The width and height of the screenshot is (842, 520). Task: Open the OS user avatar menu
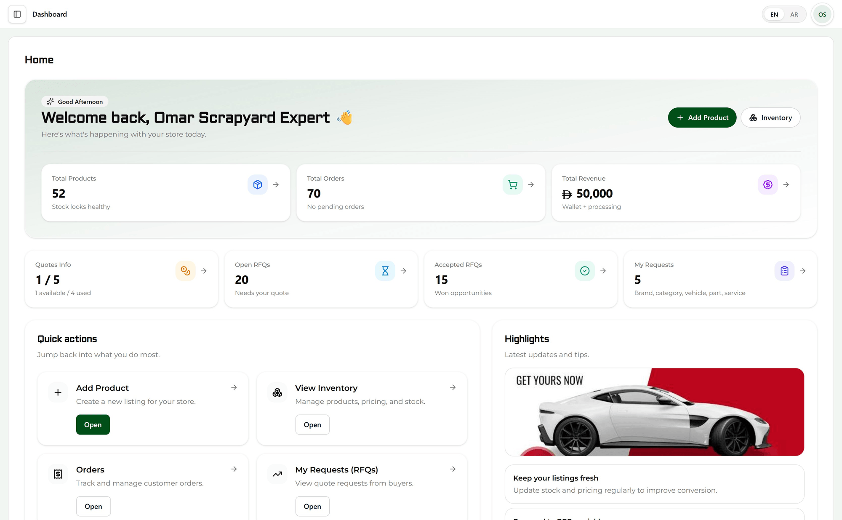coord(822,14)
